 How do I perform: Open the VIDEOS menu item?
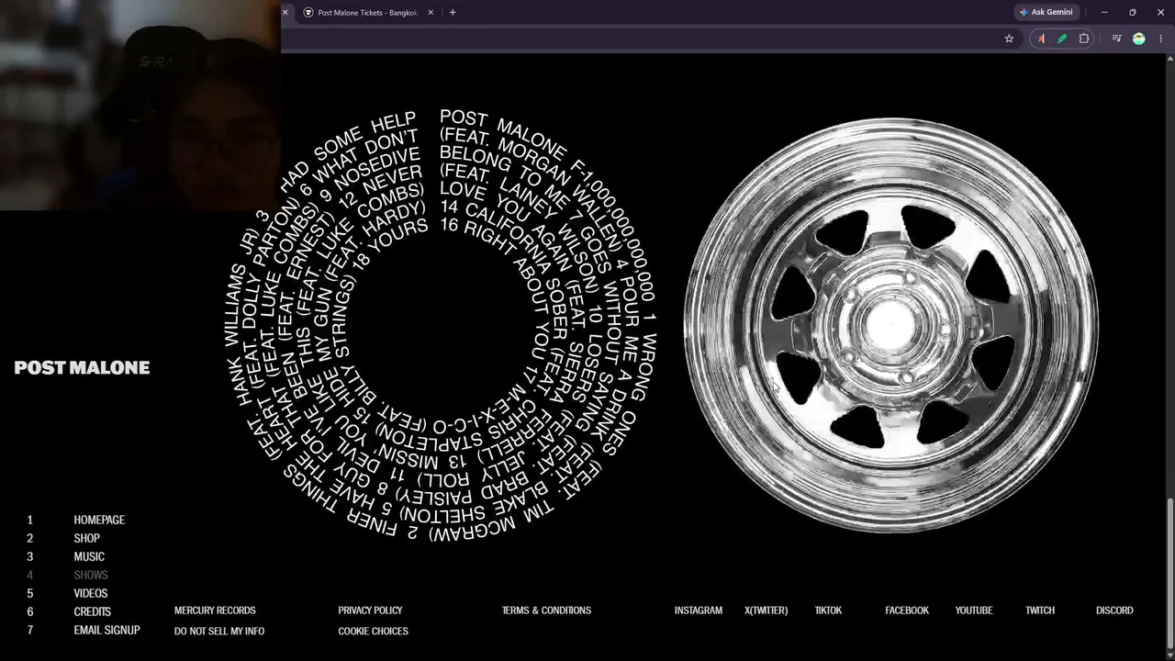91,593
